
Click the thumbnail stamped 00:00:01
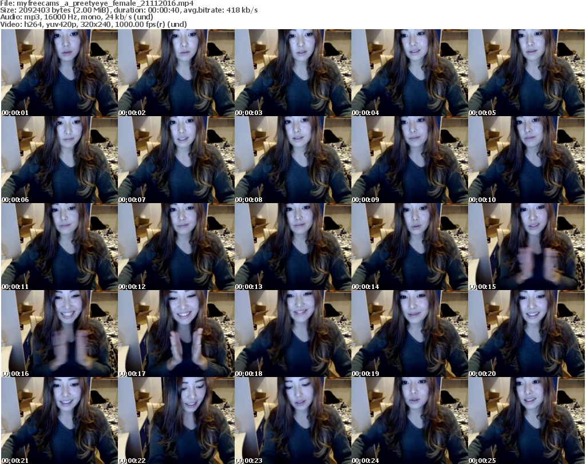[60, 73]
